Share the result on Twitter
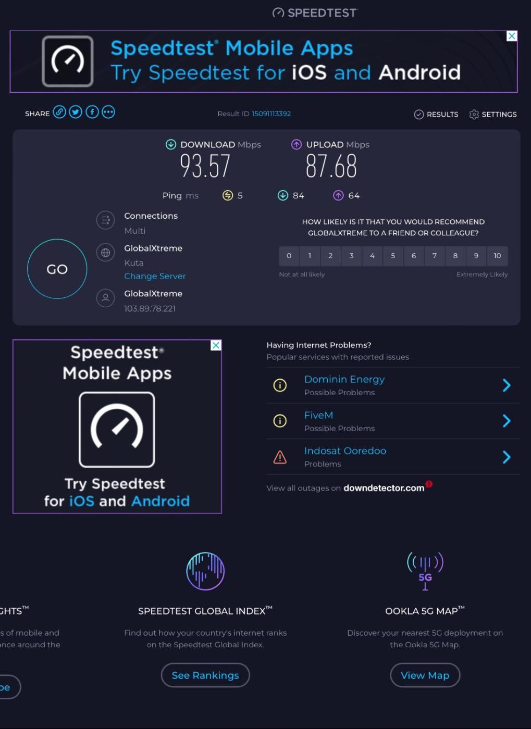 pyautogui.click(x=76, y=112)
